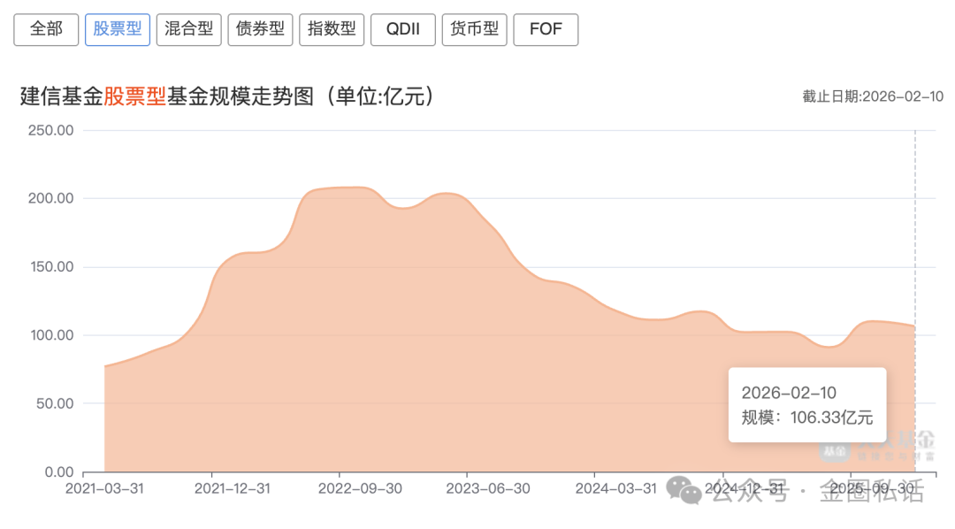Show 货币型 fund scale chart
The width and height of the screenshot is (955, 529).
click(475, 29)
